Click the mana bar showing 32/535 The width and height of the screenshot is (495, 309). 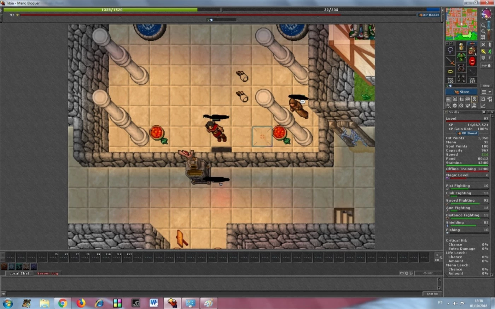pyautogui.click(x=331, y=10)
